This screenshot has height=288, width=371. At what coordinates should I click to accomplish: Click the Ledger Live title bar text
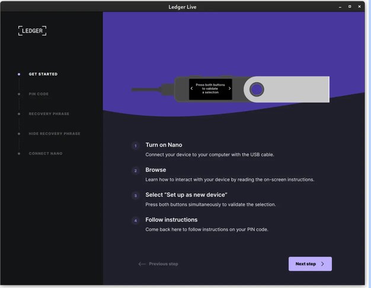(x=183, y=7)
